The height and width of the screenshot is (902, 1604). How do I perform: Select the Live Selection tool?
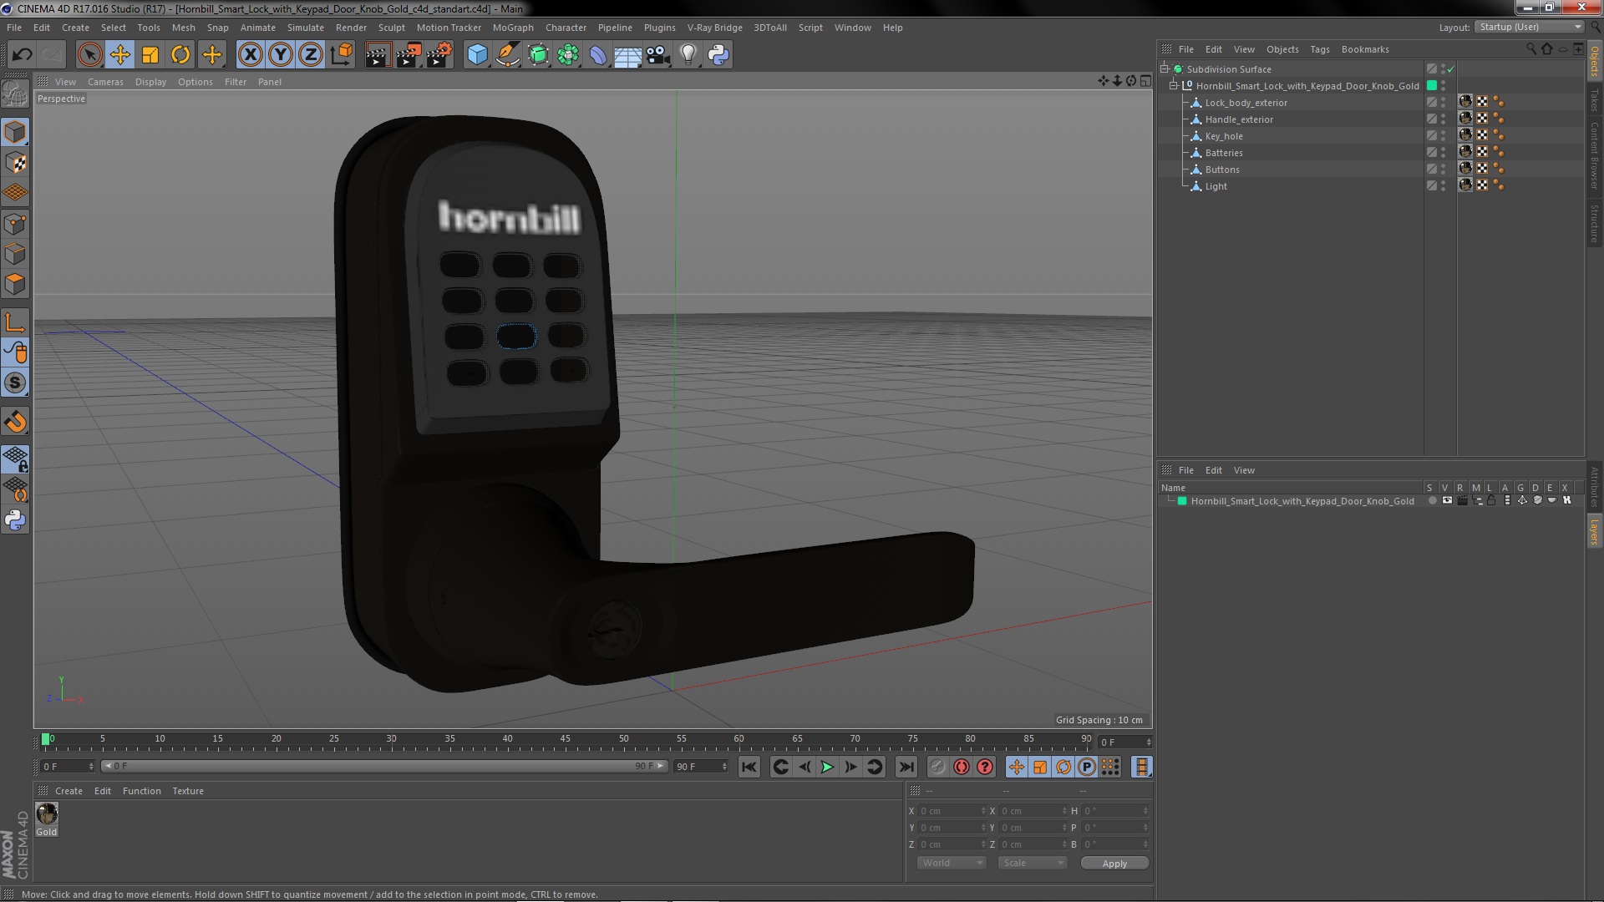coord(89,55)
